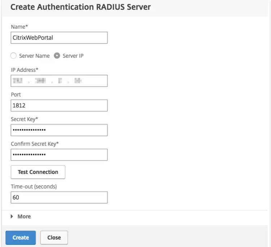Image resolution: width=271 pixels, height=247 pixels.
Task: Click the Name* label text
Action: pyautogui.click(x=19, y=27)
